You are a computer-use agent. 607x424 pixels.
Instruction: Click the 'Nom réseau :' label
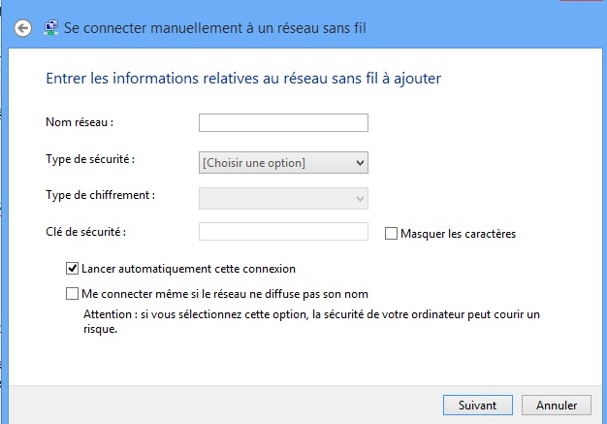[x=80, y=122]
